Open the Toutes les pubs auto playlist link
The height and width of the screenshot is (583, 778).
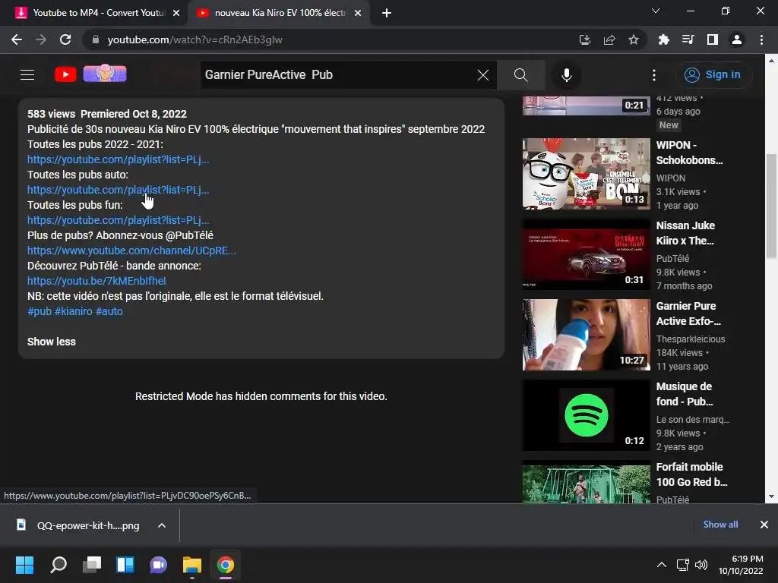(118, 190)
